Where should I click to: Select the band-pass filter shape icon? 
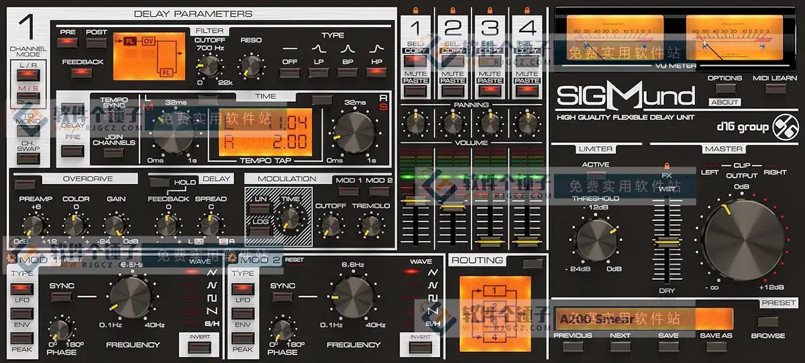pos(347,48)
